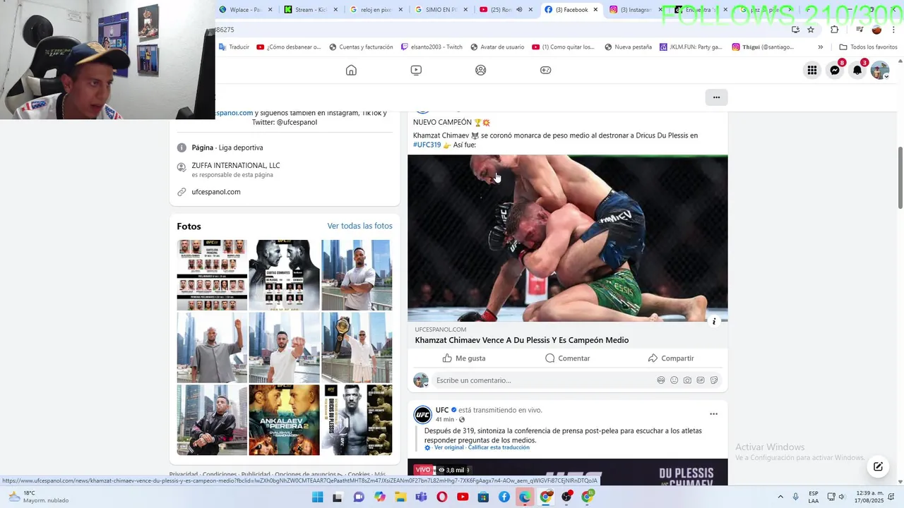Click the page vertical scrollbar thumb

click(900, 178)
